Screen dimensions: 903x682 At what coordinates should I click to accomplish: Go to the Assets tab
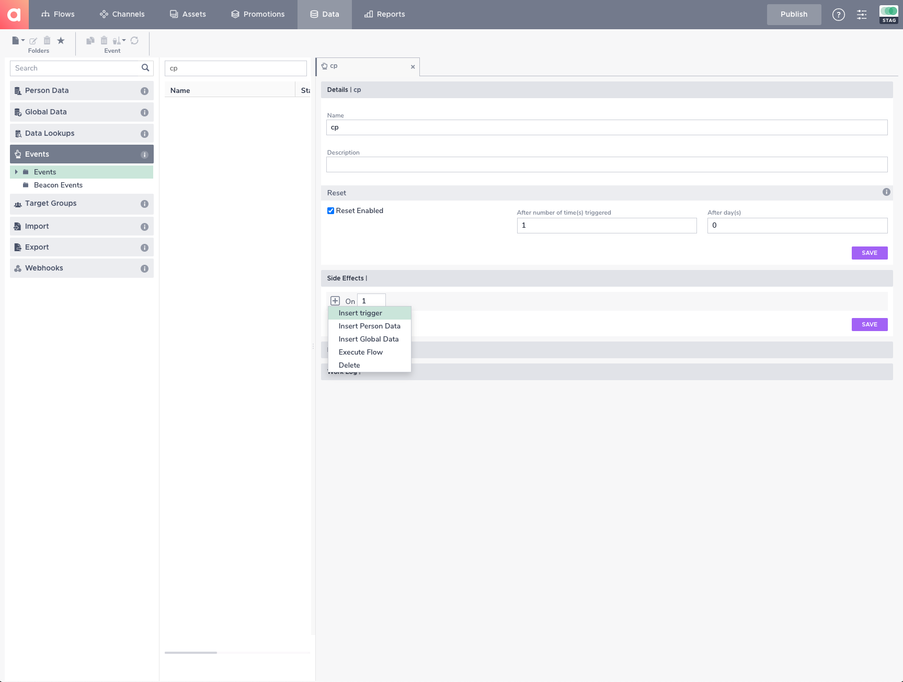click(188, 14)
